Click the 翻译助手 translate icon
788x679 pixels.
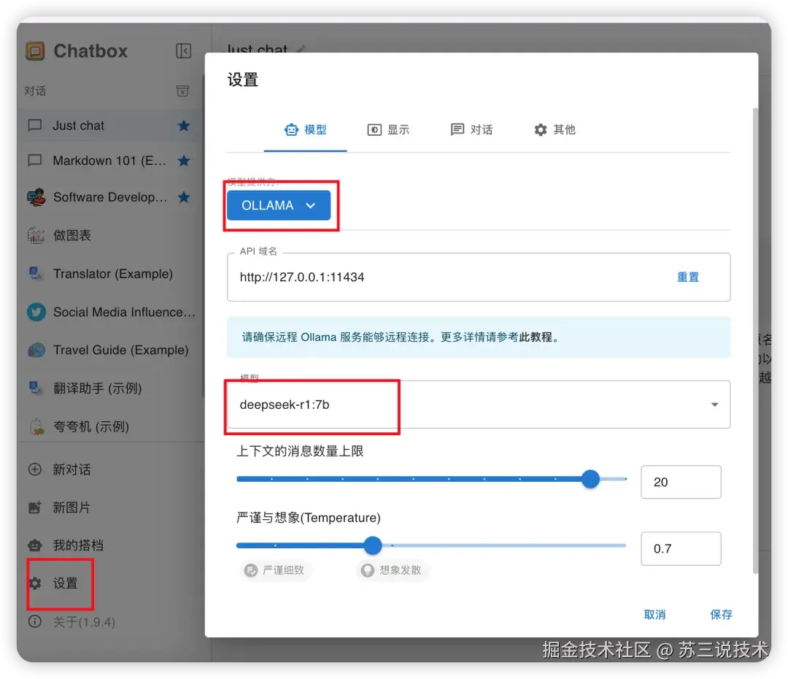click(36, 388)
